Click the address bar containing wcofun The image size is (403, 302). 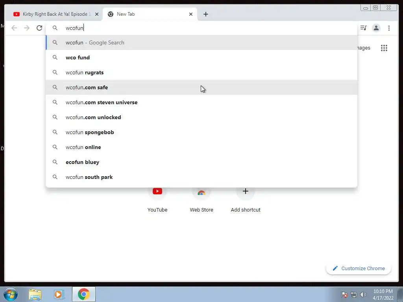(x=201, y=28)
